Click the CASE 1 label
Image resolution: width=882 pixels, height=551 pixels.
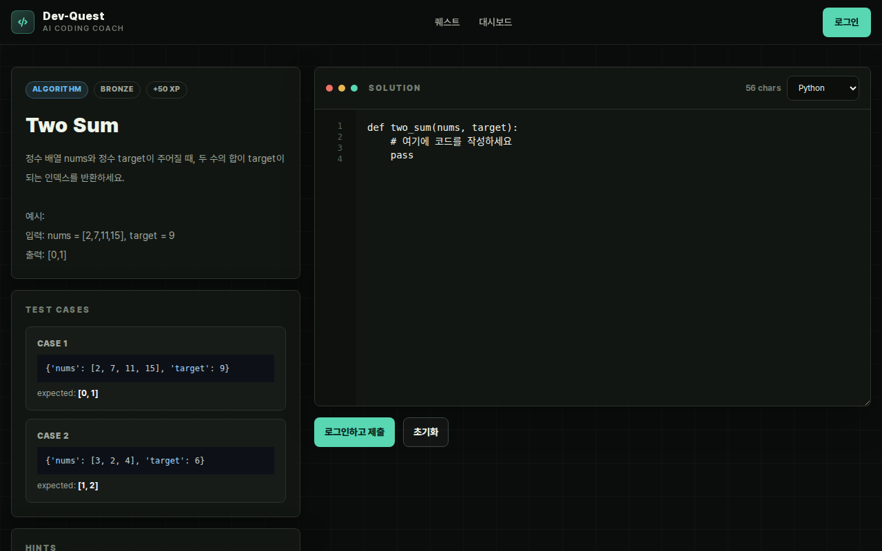pos(52,344)
